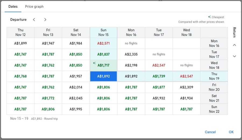Choose A$1,892 departing Mon Nov 16
The height and width of the screenshot is (140, 242).
tap(131, 76)
